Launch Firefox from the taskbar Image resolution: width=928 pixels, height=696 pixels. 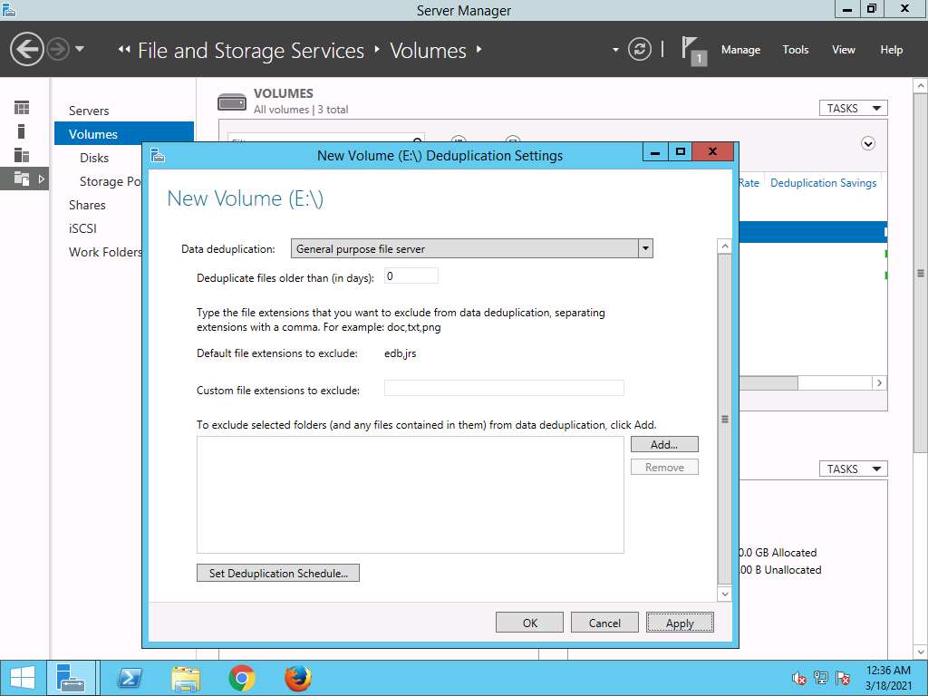[297, 678]
